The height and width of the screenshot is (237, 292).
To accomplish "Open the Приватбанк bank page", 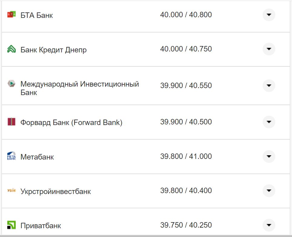I will point(41,225).
